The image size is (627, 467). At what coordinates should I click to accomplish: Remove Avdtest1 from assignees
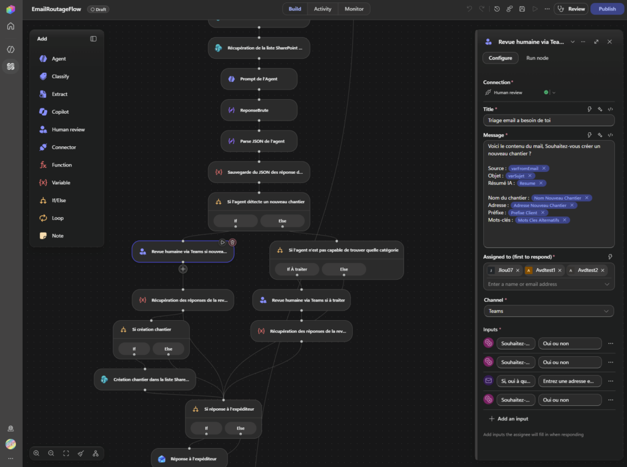coord(560,271)
